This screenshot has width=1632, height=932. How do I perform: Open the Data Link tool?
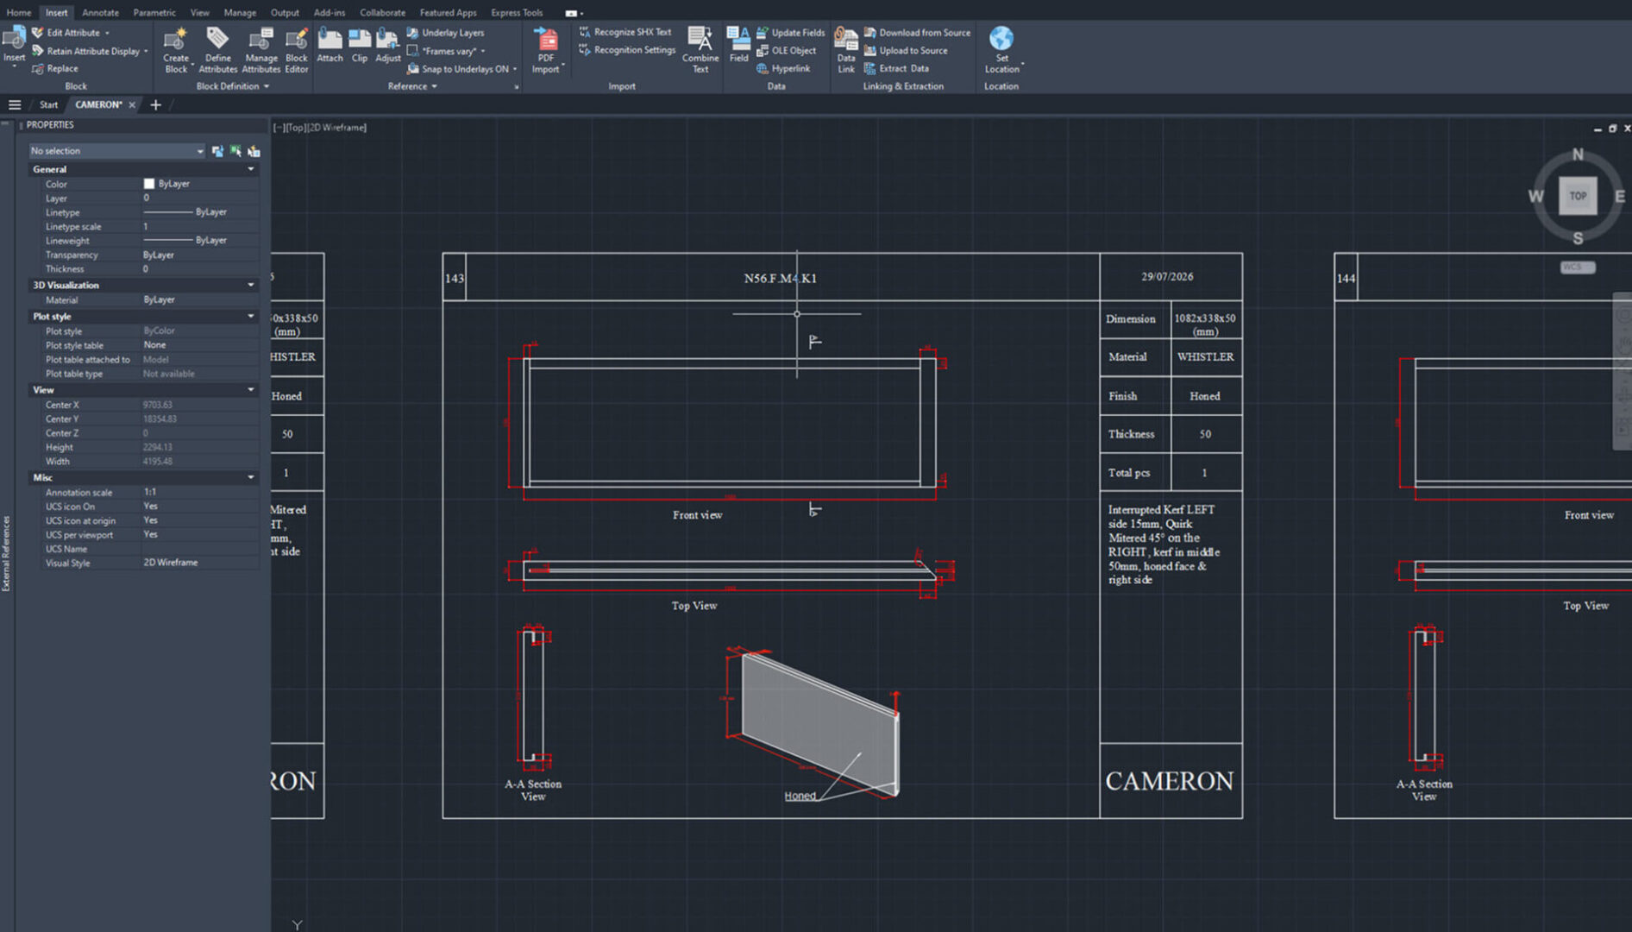pos(845,50)
